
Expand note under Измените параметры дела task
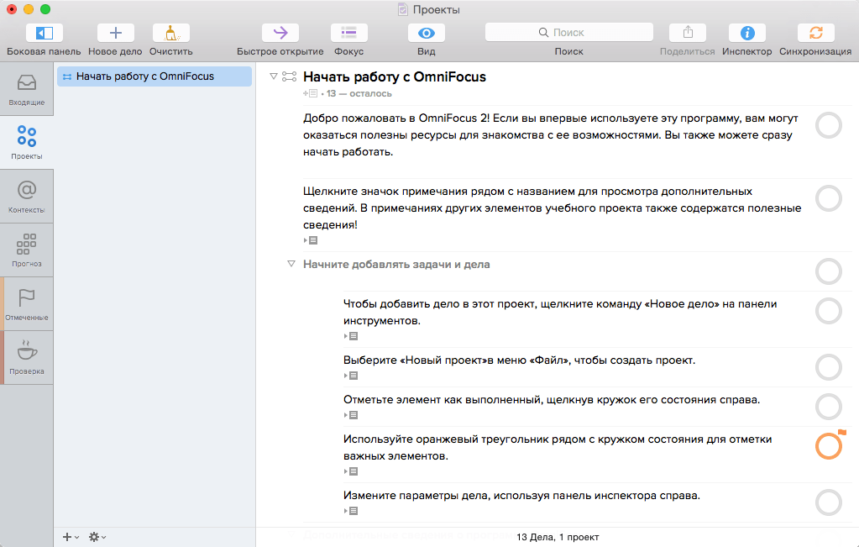pyautogui.click(x=351, y=511)
